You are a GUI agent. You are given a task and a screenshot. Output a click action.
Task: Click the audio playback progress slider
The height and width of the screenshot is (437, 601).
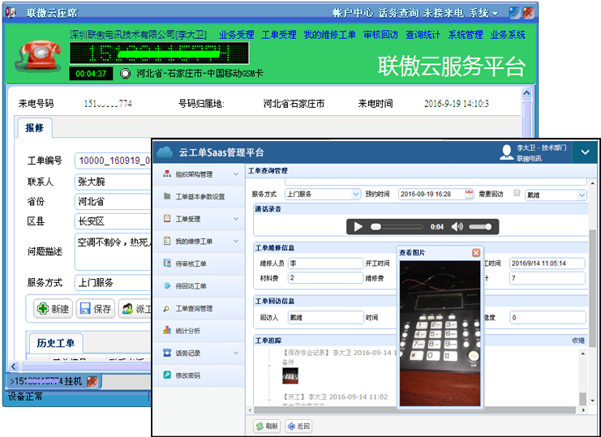click(x=398, y=227)
